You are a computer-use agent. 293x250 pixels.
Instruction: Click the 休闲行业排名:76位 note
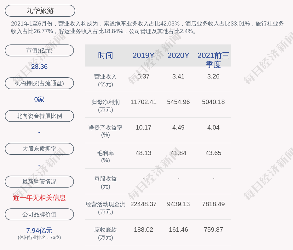click(x=39, y=237)
